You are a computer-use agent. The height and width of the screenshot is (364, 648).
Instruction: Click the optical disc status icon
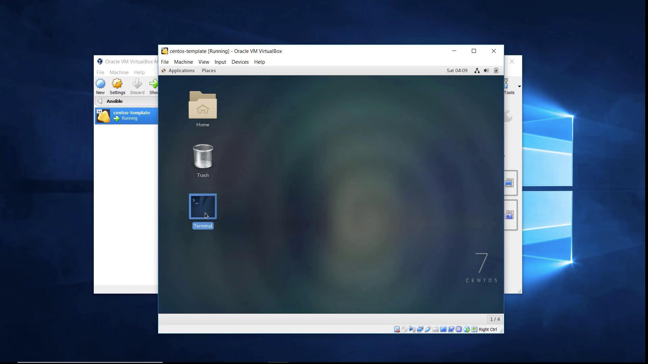point(404,329)
